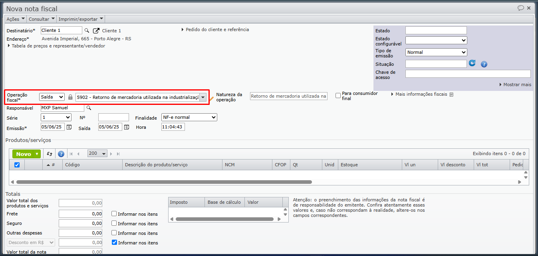
Task: Click the CFOP column header
Action: coord(281,165)
